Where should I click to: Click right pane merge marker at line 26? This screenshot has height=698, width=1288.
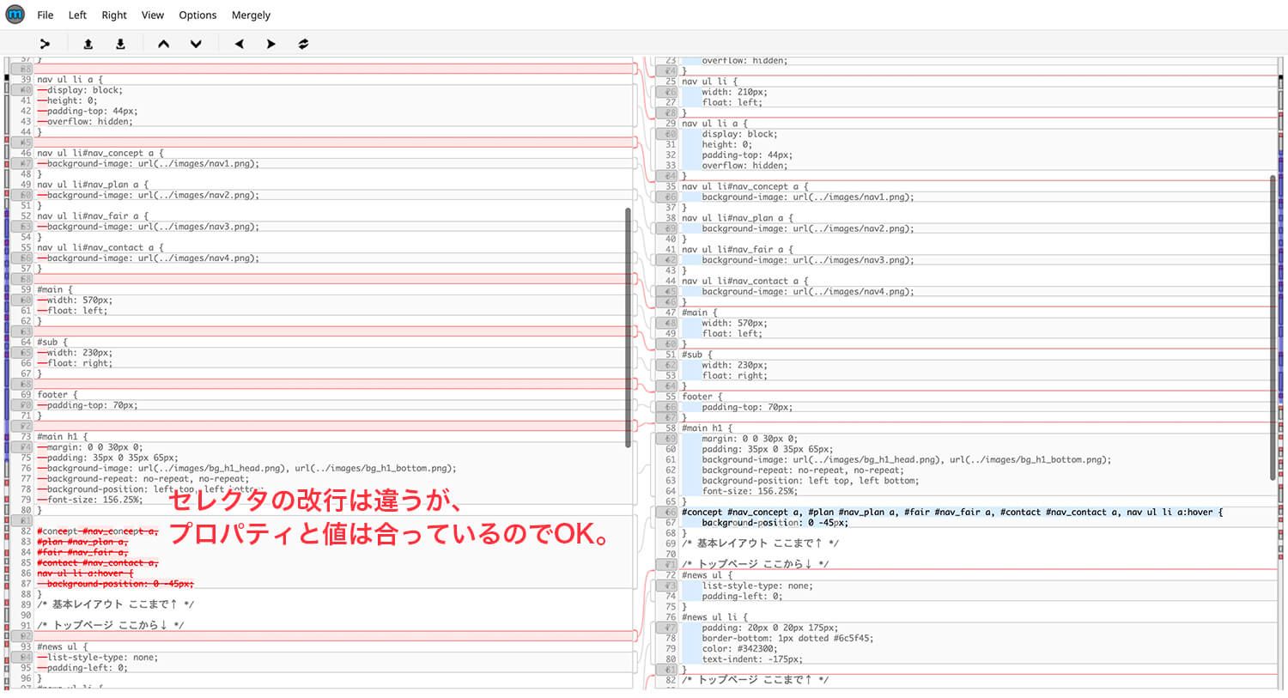667,92
